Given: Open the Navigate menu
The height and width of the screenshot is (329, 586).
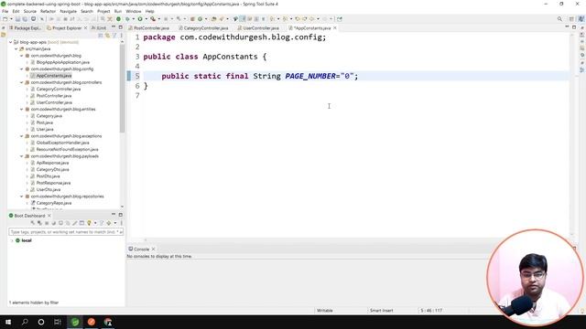Looking at the screenshot, I should coord(68,11).
